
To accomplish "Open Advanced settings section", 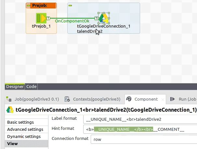I will coord(27,129).
